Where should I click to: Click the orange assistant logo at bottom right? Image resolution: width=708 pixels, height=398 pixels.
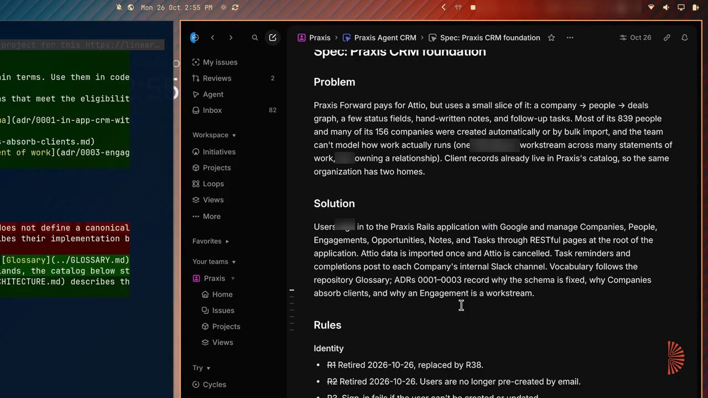(676, 358)
